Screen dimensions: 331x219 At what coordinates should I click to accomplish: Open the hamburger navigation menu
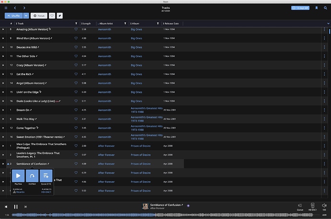[6, 8]
